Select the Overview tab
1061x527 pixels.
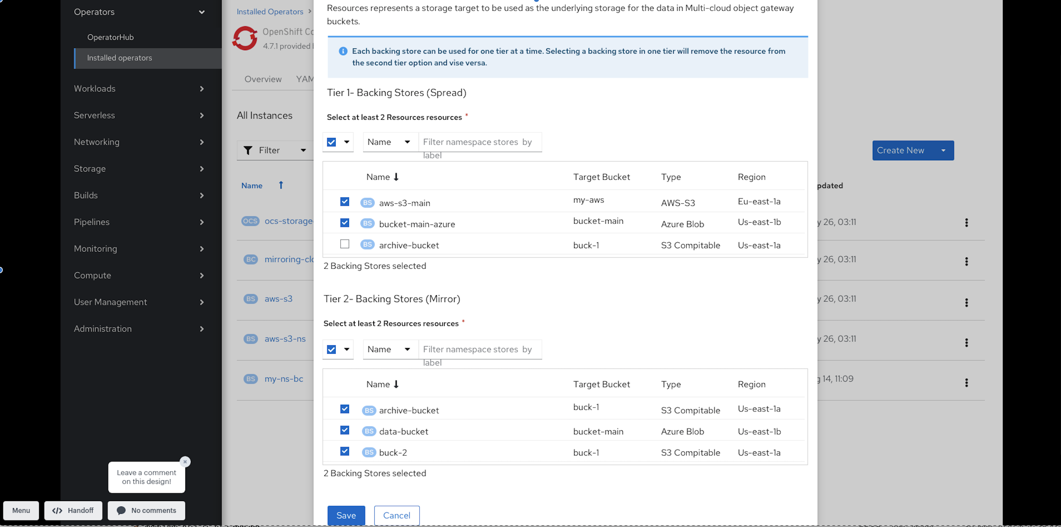(263, 79)
